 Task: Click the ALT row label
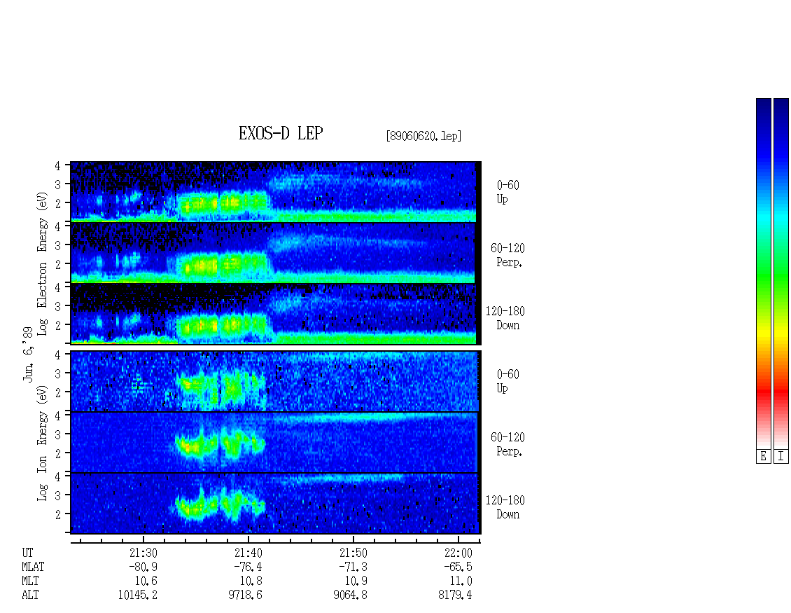click(x=30, y=595)
